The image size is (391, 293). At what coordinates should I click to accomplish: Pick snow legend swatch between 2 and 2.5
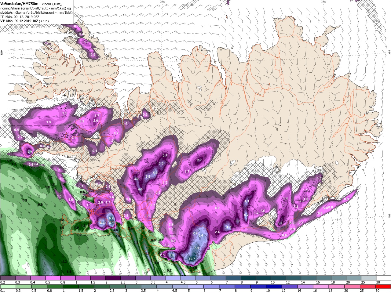coord(113,278)
